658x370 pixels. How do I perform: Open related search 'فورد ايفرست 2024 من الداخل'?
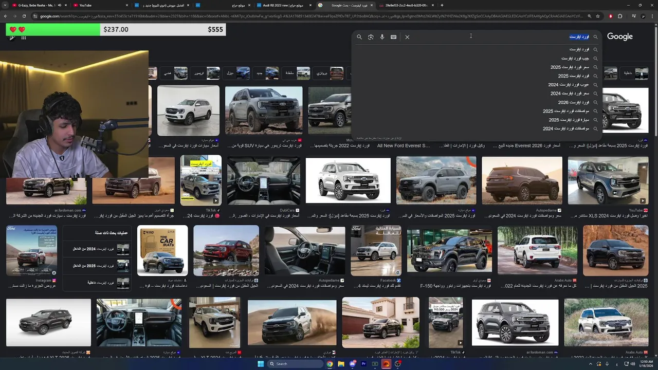[x=97, y=250]
